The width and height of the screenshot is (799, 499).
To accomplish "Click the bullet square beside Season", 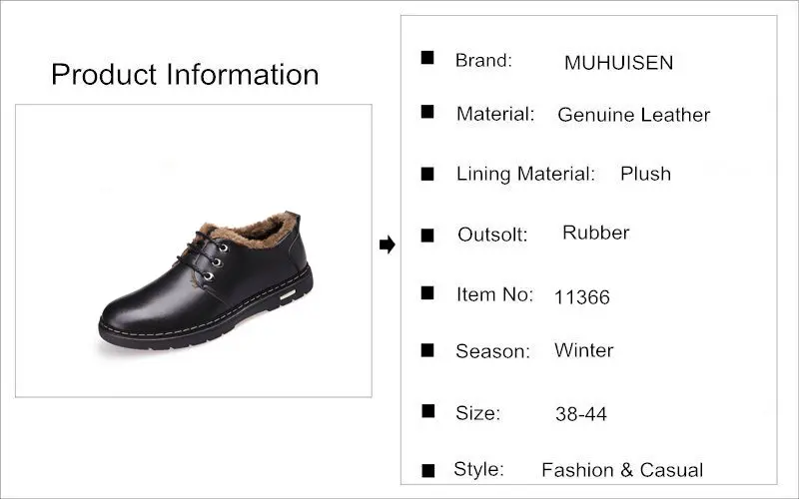I will point(427,350).
